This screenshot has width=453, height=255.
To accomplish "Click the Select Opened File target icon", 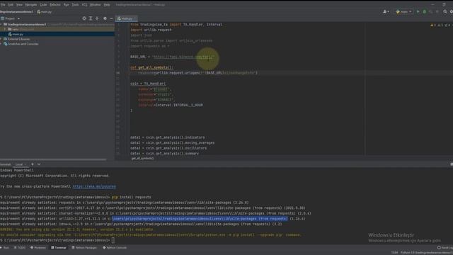I will click(x=84, y=18).
